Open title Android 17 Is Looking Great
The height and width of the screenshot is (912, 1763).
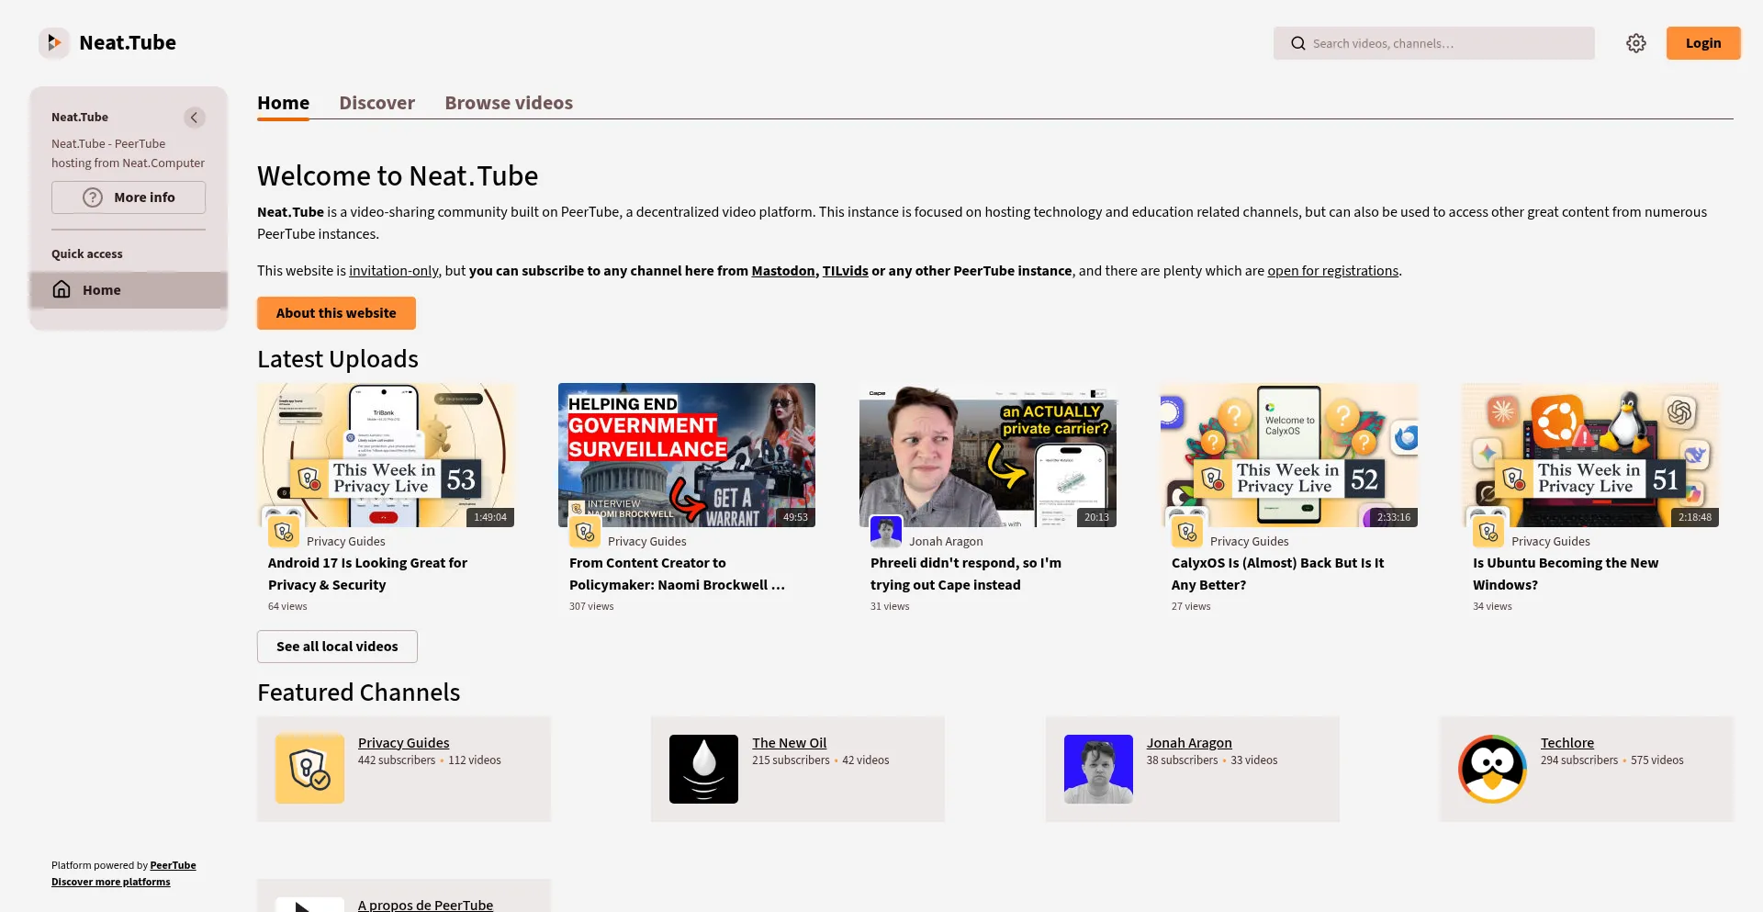[x=367, y=574]
